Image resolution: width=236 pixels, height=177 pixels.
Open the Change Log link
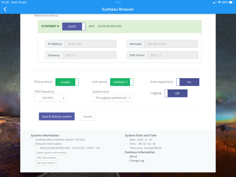click(137, 161)
